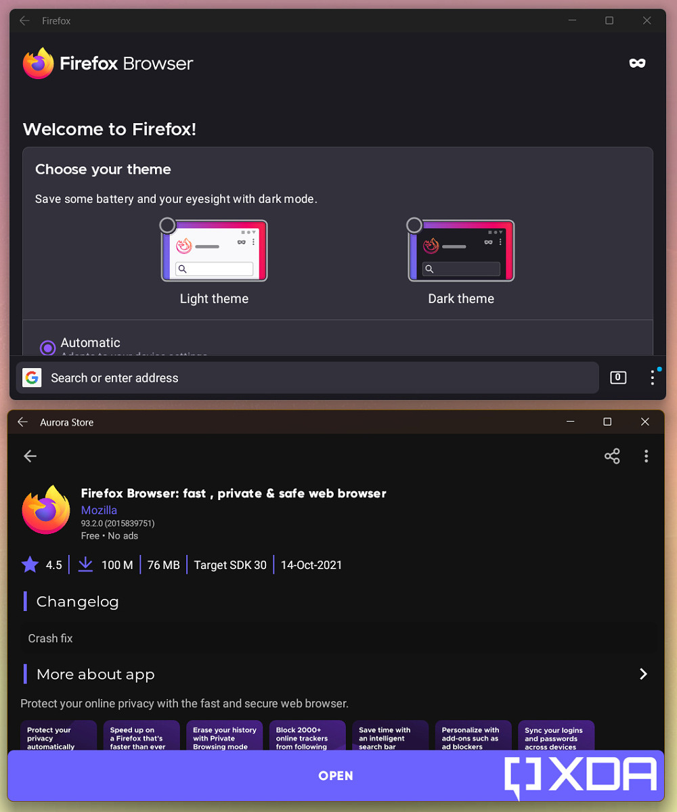Click Welcome to Firefox! heading
Image resolution: width=677 pixels, height=812 pixels.
point(110,129)
